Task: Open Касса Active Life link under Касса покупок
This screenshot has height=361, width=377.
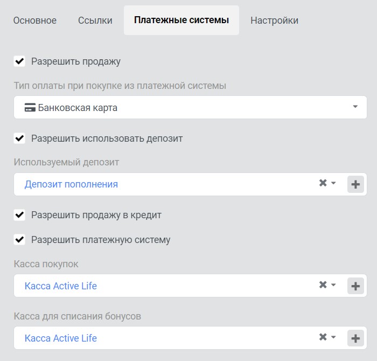Action: pos(60,286)
